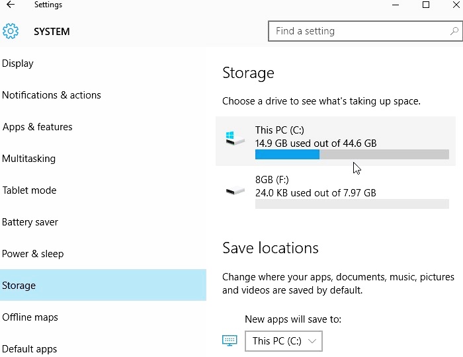Click the search magnifier icon
The width and height of the screenshot is (463, 357).
pyautogui.click(x=454, y=31)
